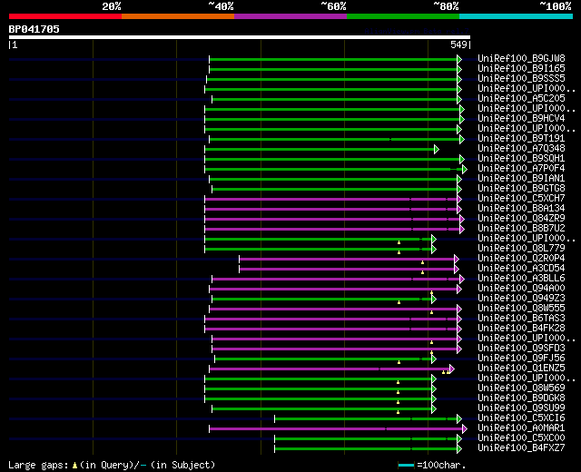Select the UniRef100_Q9SU99 label
Image resolution: width=581 pixels, height=472 pixels.
521,408
